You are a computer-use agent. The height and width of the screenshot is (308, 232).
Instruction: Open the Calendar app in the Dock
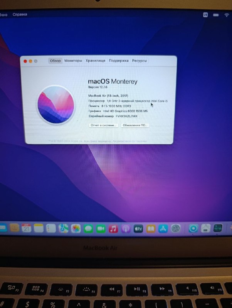(27, 228)
